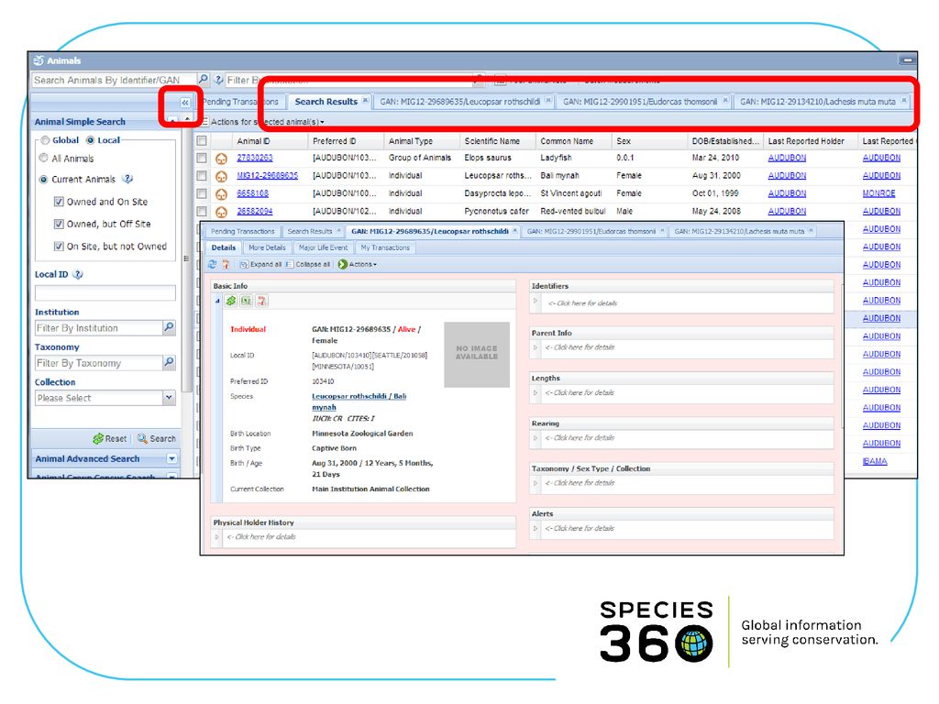Close the Leucopsar rothschildi tab in detail view
939x704 pixels.
(x=514, y=230)
